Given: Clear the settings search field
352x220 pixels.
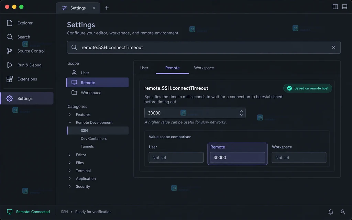Looking at the screenshot, I should (x=333, y=47).
